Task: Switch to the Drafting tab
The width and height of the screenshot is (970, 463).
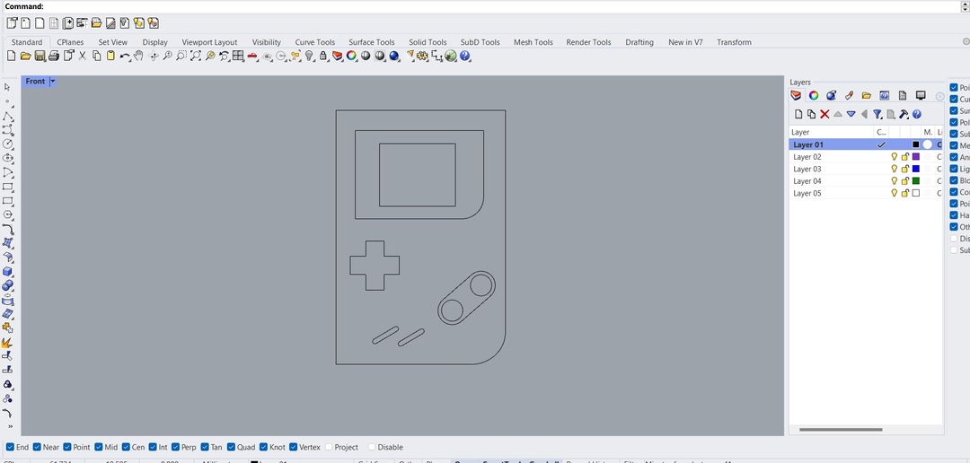Action: pos(639,42)
